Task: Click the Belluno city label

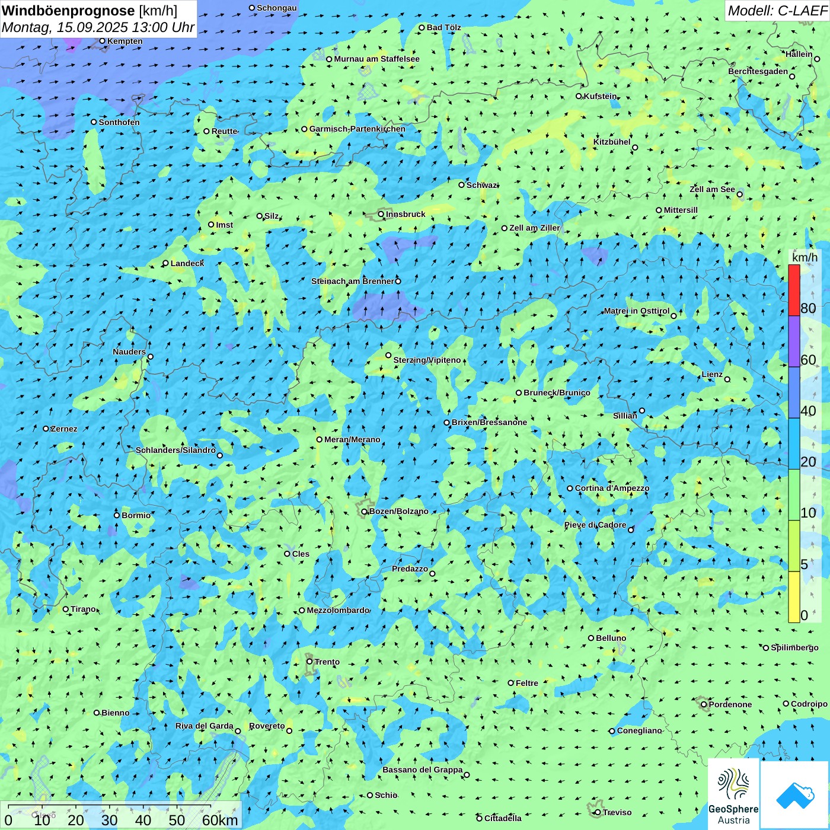Action: [x=611, y=638]
